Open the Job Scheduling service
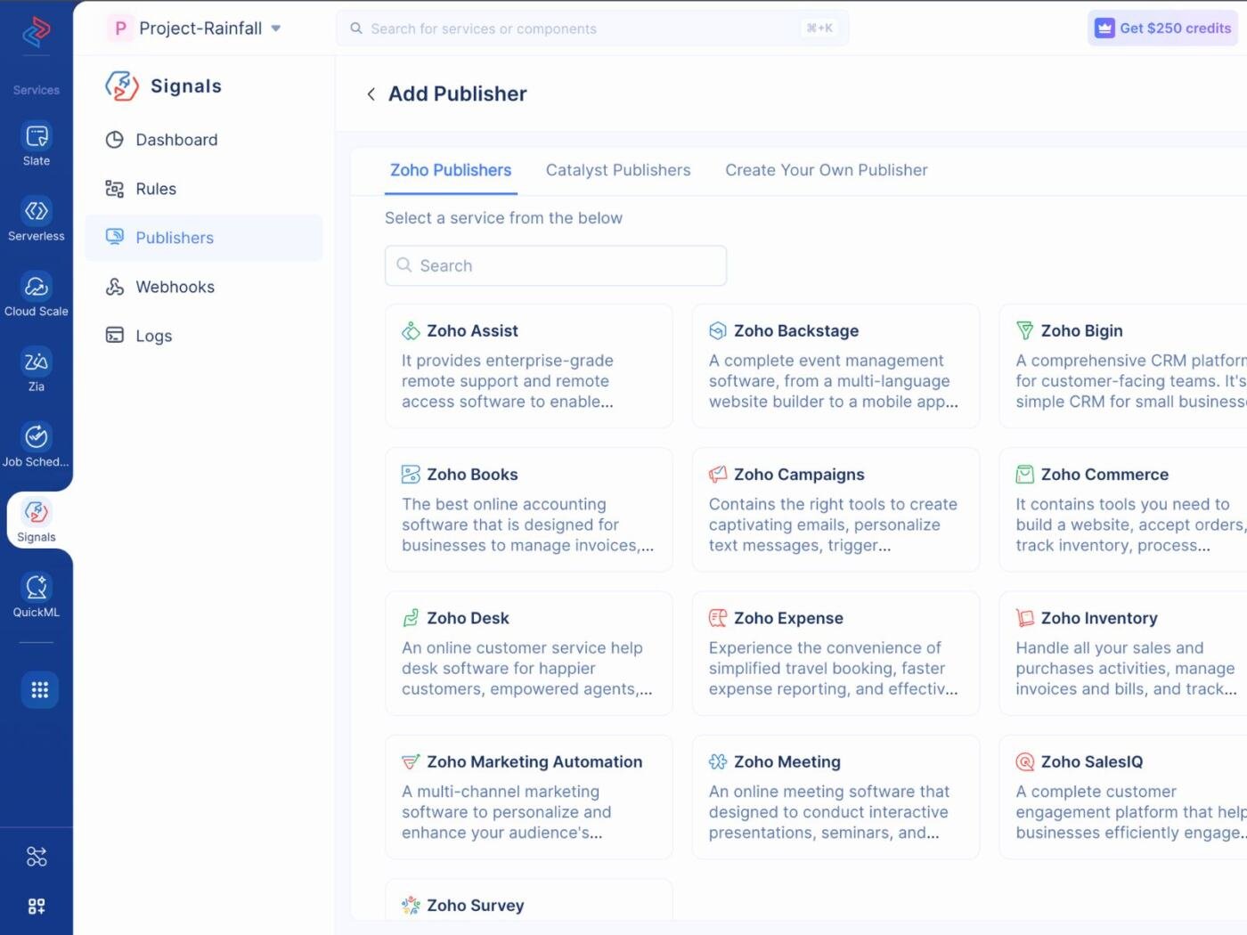The width and height of the screenshot is (1247, 935). pos(37,444)
